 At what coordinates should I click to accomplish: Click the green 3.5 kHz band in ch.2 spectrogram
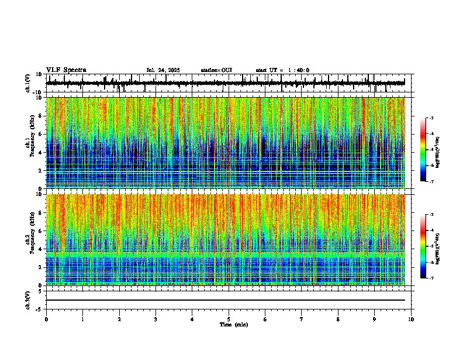(x=226, y=254)
